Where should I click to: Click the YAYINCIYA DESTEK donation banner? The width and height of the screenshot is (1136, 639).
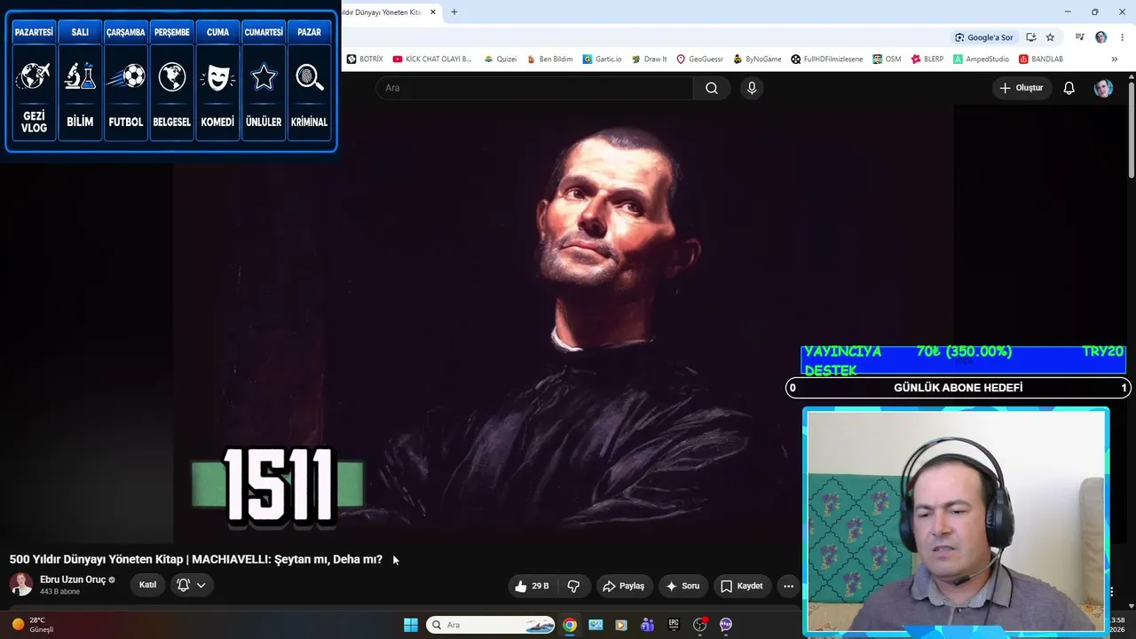pyautogui.click(x=963, y=360)
